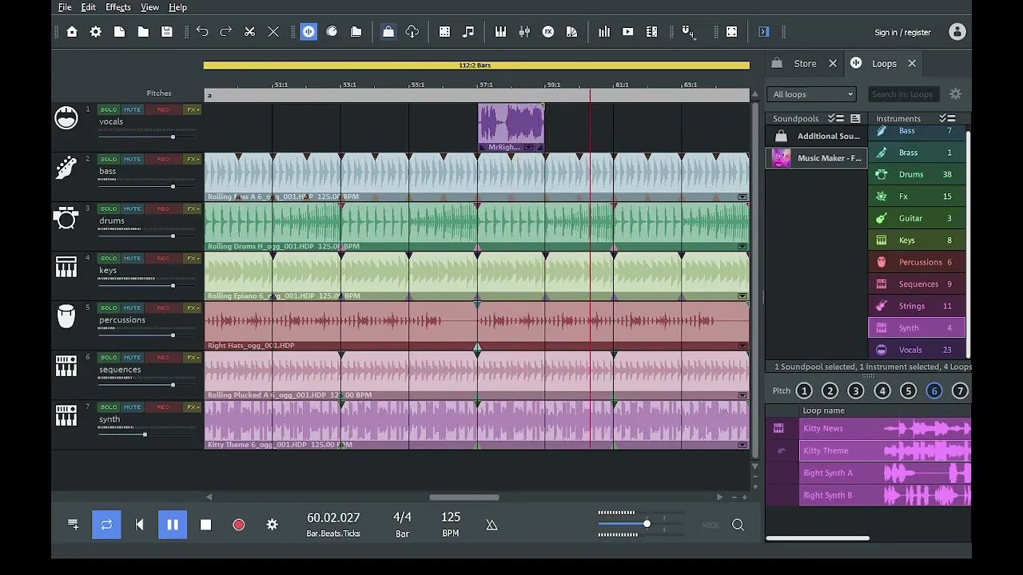Viewport: 1023px width, 575px height.
Task: Select the Drums instrument category
Action: click(917, 174)
